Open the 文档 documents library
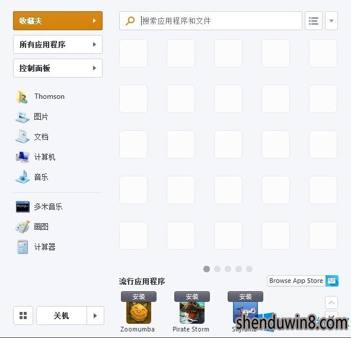The image size is (351, 338). pos(32,137)
